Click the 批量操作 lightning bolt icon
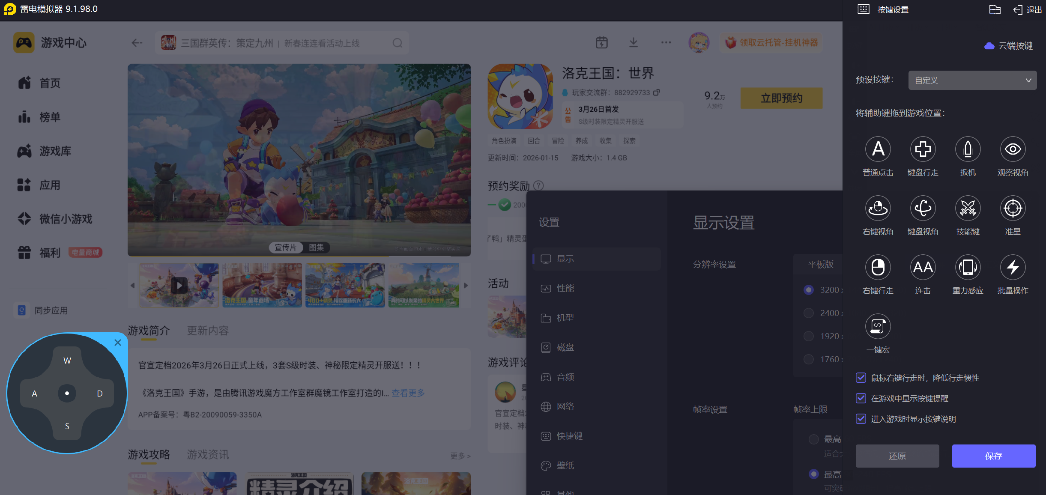The width and height of the screenshot is (1046, 495). click(1013, 268)
